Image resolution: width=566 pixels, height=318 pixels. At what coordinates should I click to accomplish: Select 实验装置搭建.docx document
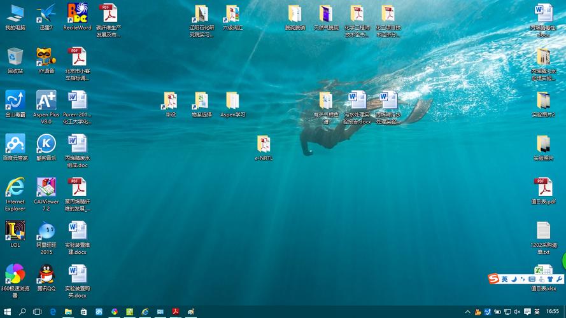[x=77, y=238]
